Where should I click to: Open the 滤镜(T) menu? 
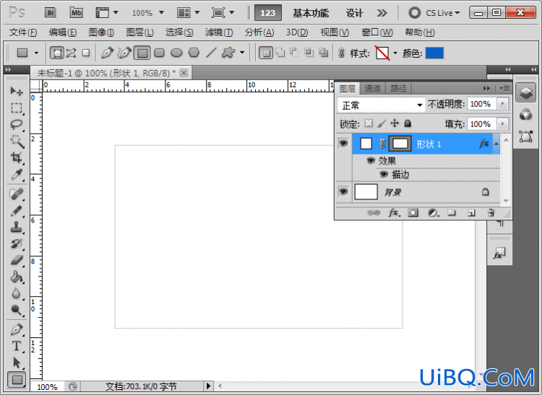pos(219,32)
